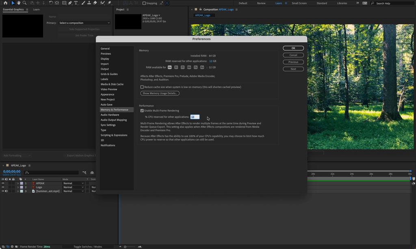Toggle the Ae icon in RAM available row
The width and height of the screenshot is (416, 249).
(170, 67)
